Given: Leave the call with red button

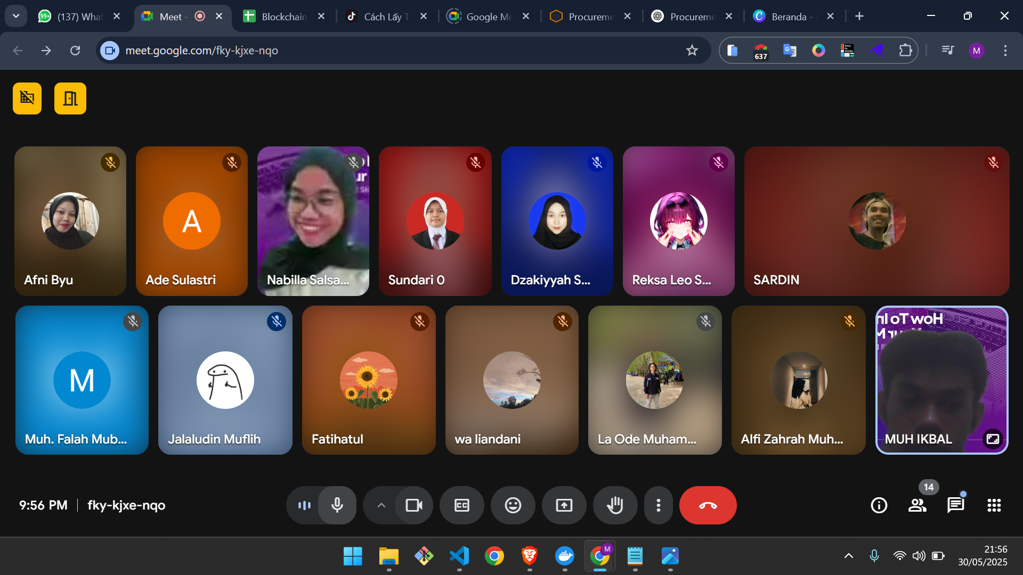Looking at the screenshot, I should click(x=708, y=505).
